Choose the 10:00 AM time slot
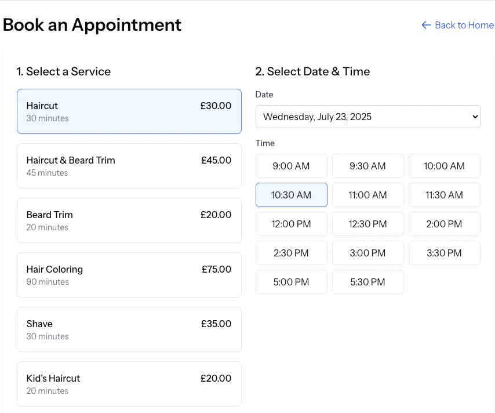The width and height of the screenshot is (495, 413). pyautogui.click(x=444, y=166)
